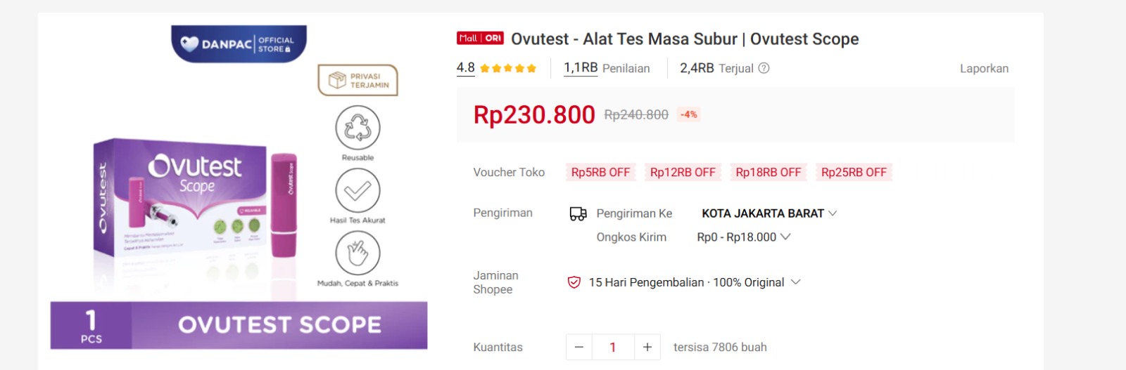Click the 4.8 star rating score

coord(465,68)
